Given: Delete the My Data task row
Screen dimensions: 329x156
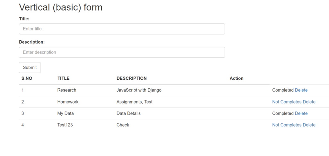Looking at the screenshot, I should tap(301, 113).
